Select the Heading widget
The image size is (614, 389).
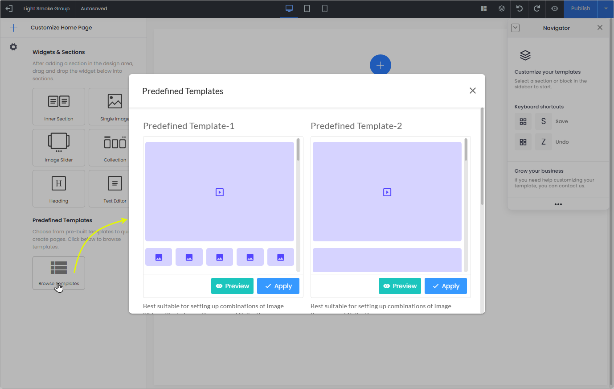[59, 189]
